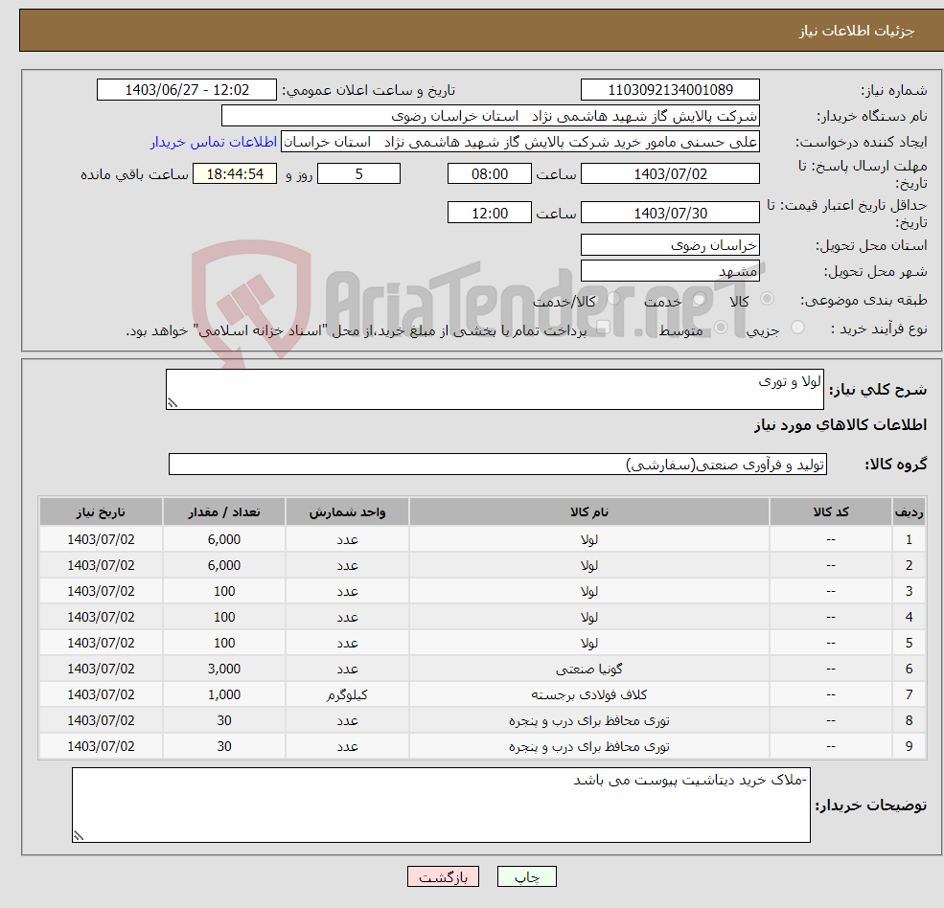Viewport: 944px width, 908px height.
Task: Click the بازگشت back button
Action: pyautogui.click(x=443, y=876)
